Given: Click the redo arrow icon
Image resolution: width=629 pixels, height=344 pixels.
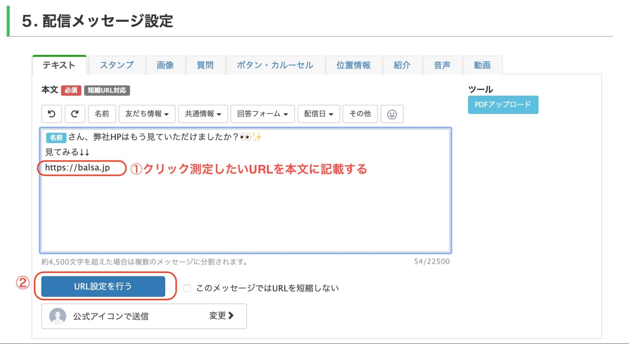Looking at the screenshot, I should point(75,114).
